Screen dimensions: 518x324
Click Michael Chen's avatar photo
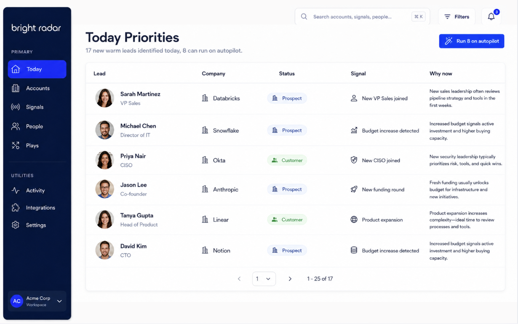104,130
